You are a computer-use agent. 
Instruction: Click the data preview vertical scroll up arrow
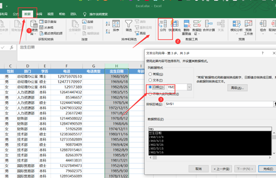[274, 133]
